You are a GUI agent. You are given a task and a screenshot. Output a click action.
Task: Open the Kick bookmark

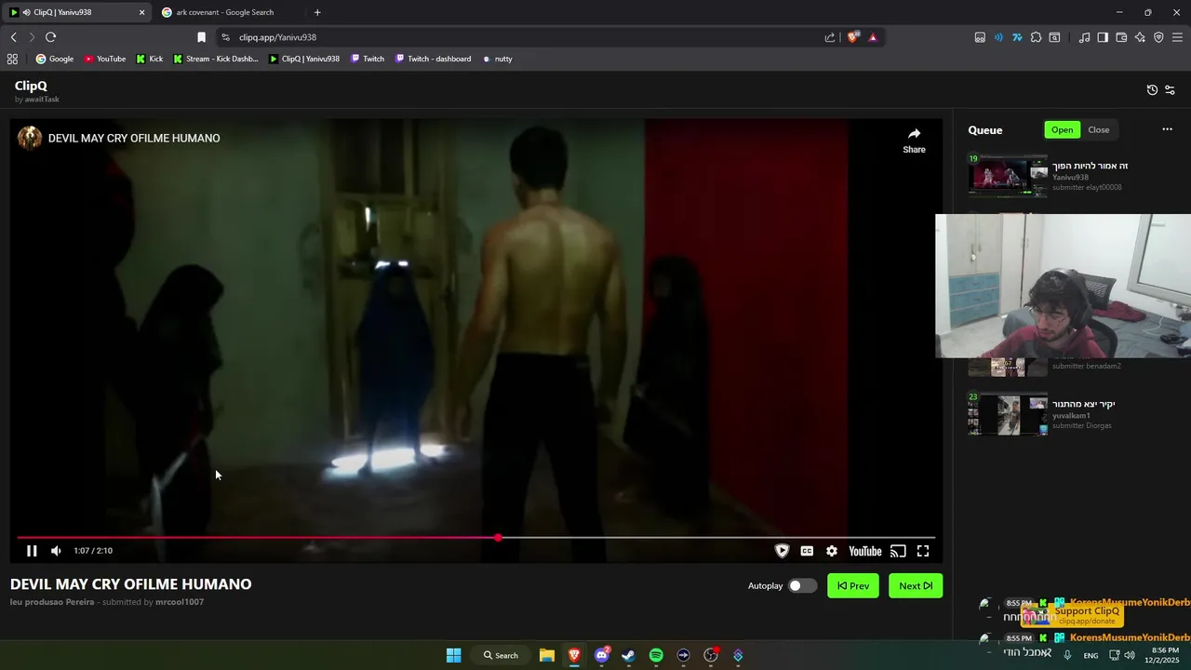coord(149,59)
